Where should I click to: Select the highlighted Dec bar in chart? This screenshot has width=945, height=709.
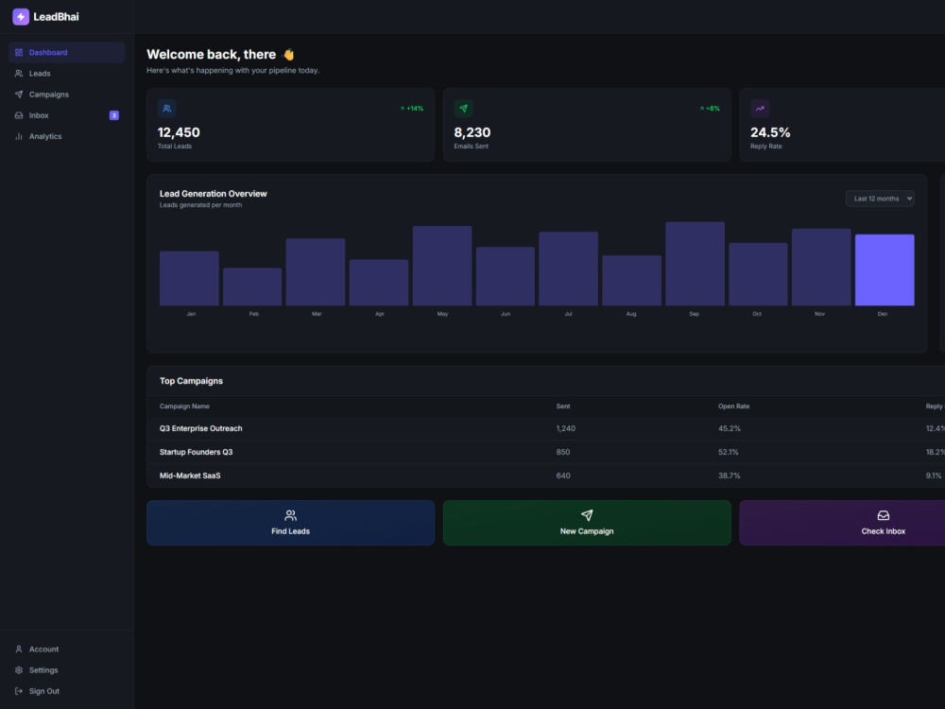coord(885,270)
